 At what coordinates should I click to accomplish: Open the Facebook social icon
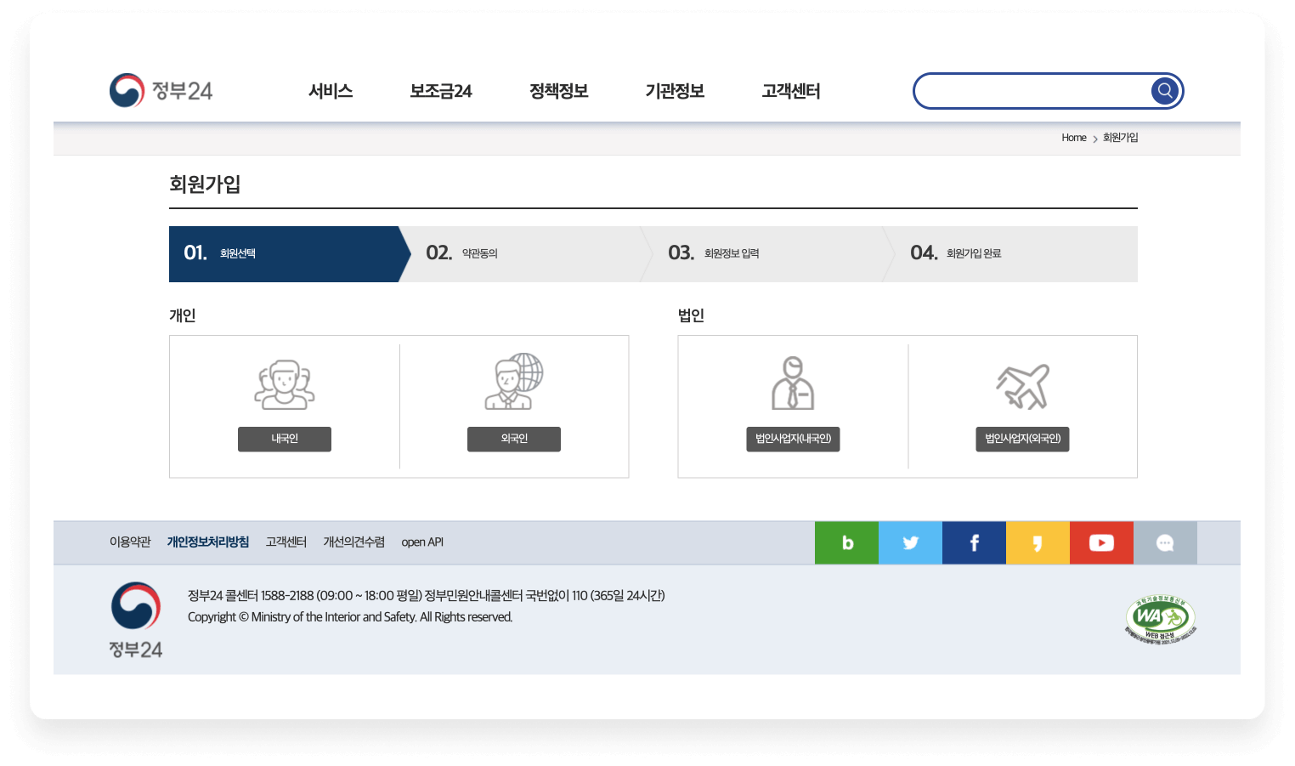(x=974, y=542)
